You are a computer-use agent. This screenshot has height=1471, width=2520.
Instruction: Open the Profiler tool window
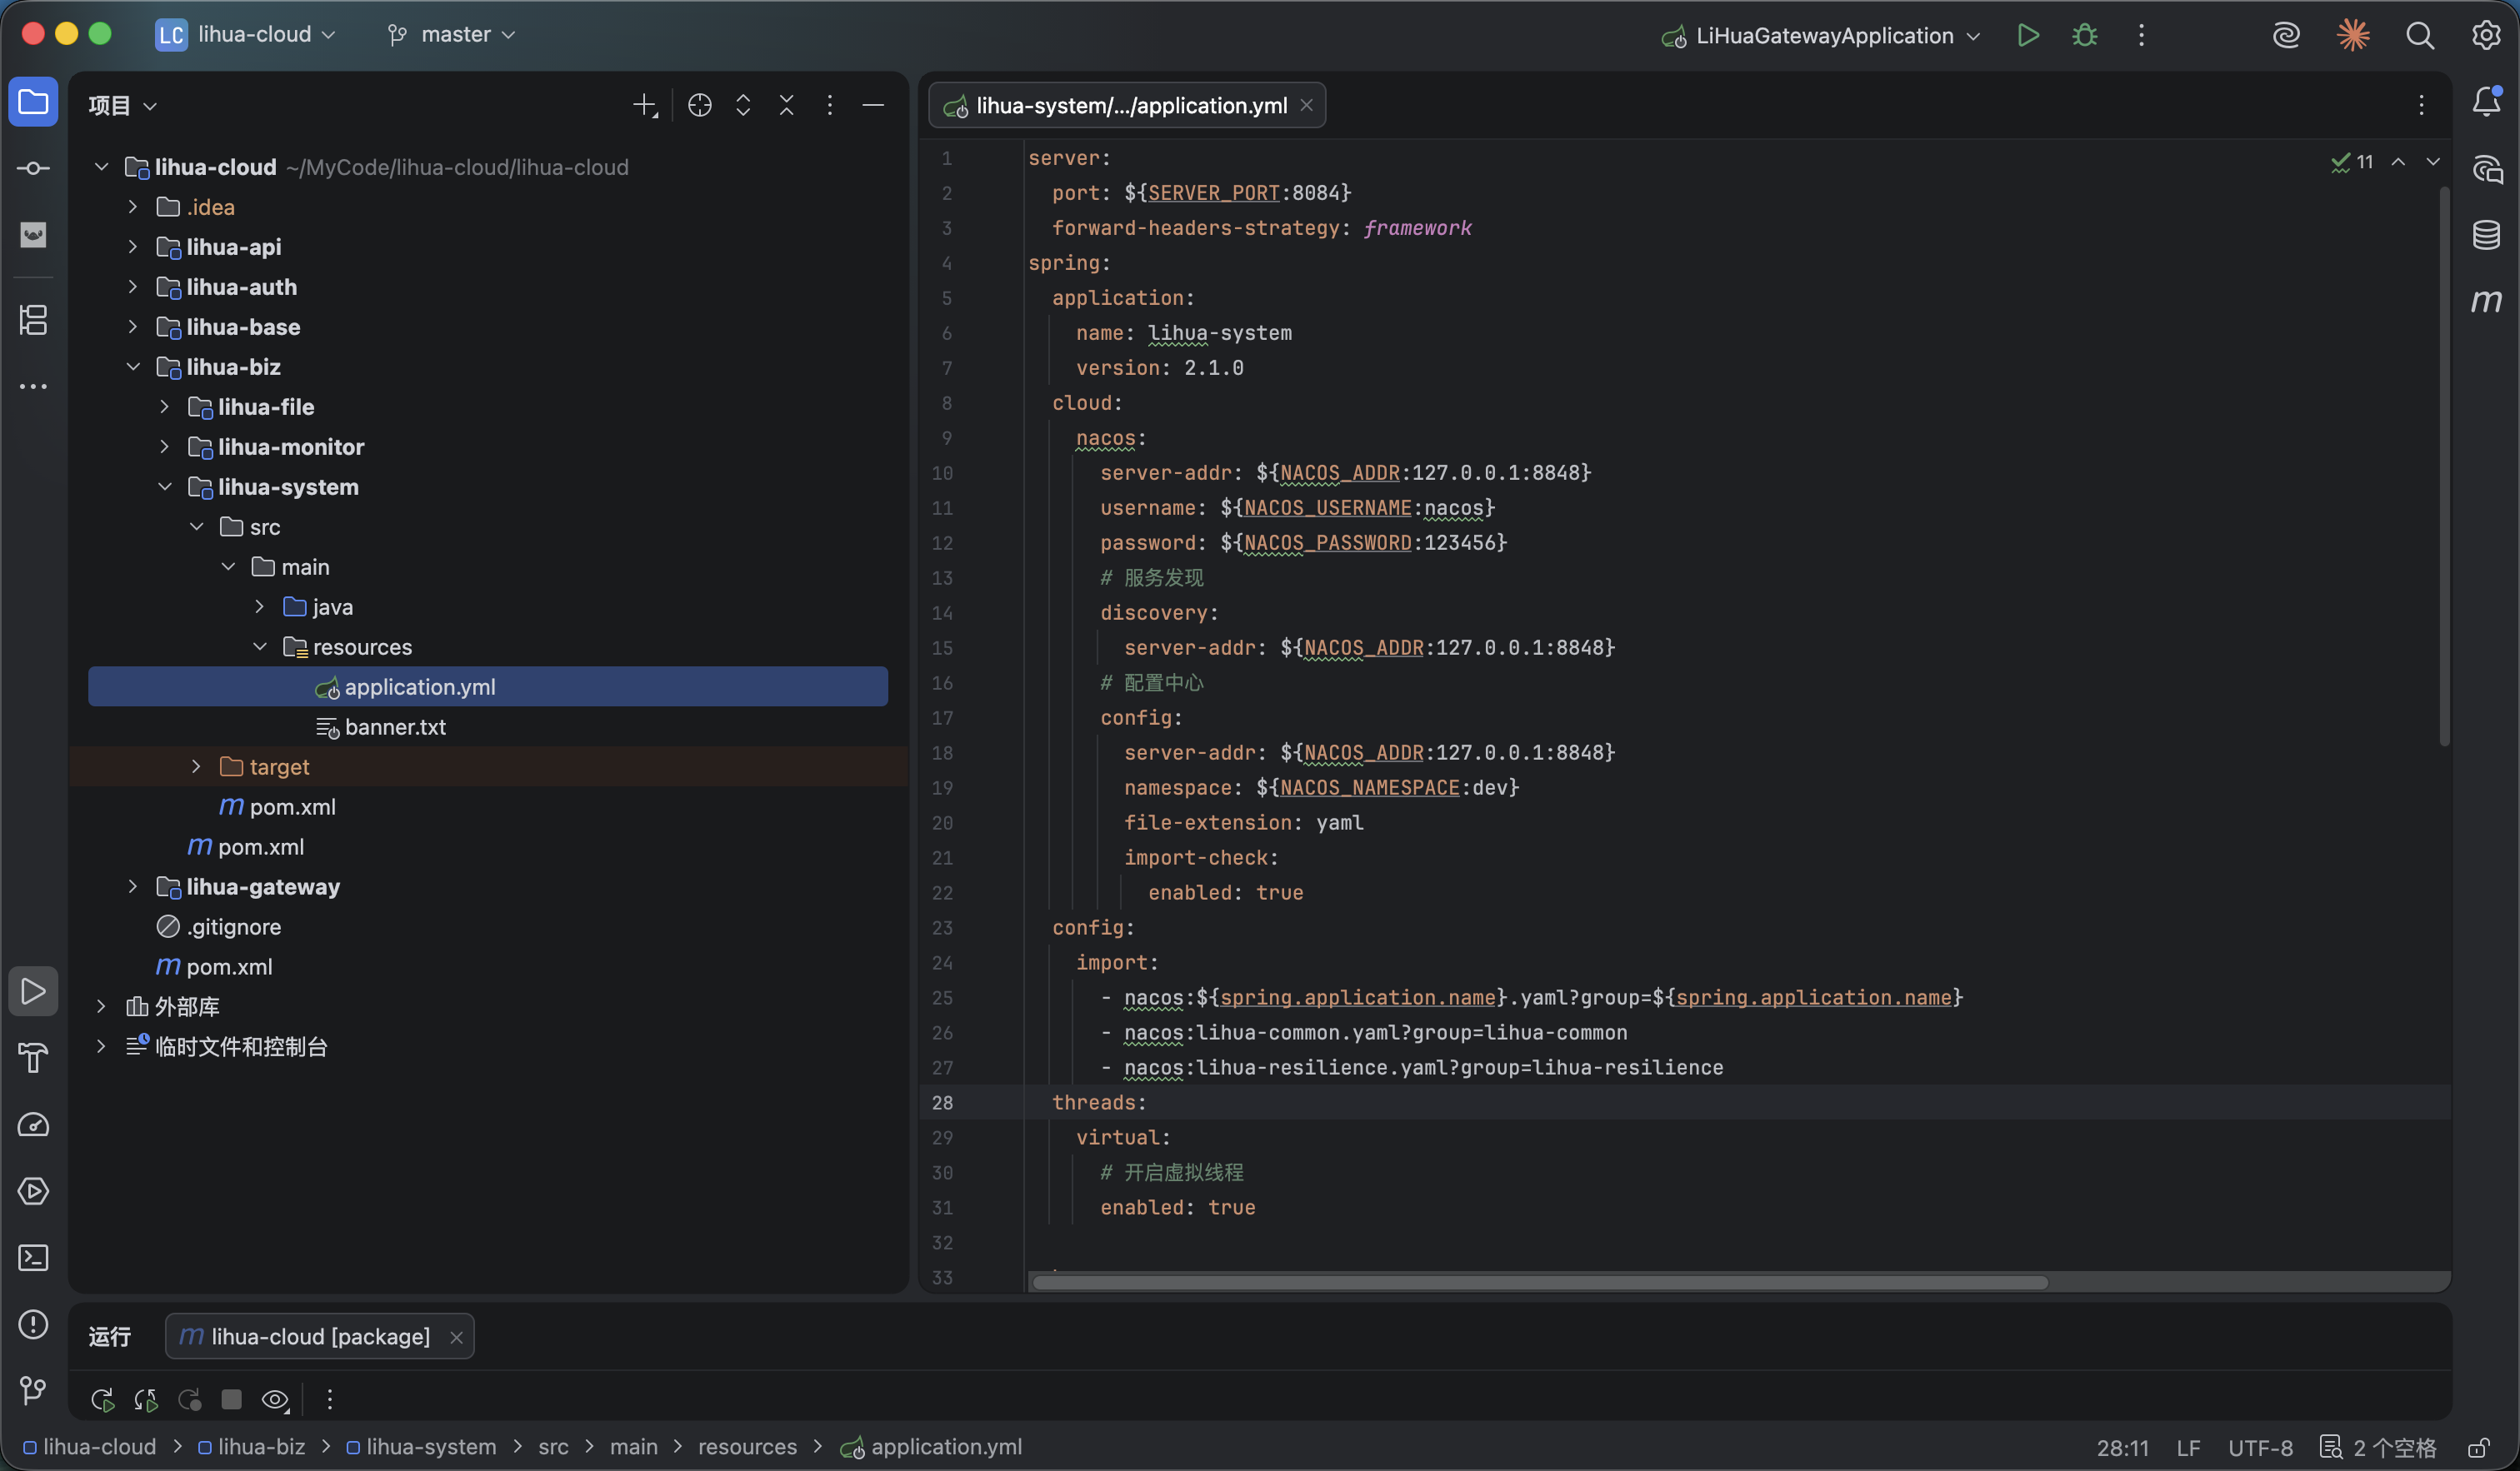[33, 1124]
